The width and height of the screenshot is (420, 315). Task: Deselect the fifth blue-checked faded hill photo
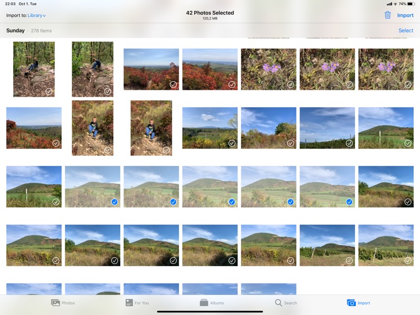(x=349, y=202)
